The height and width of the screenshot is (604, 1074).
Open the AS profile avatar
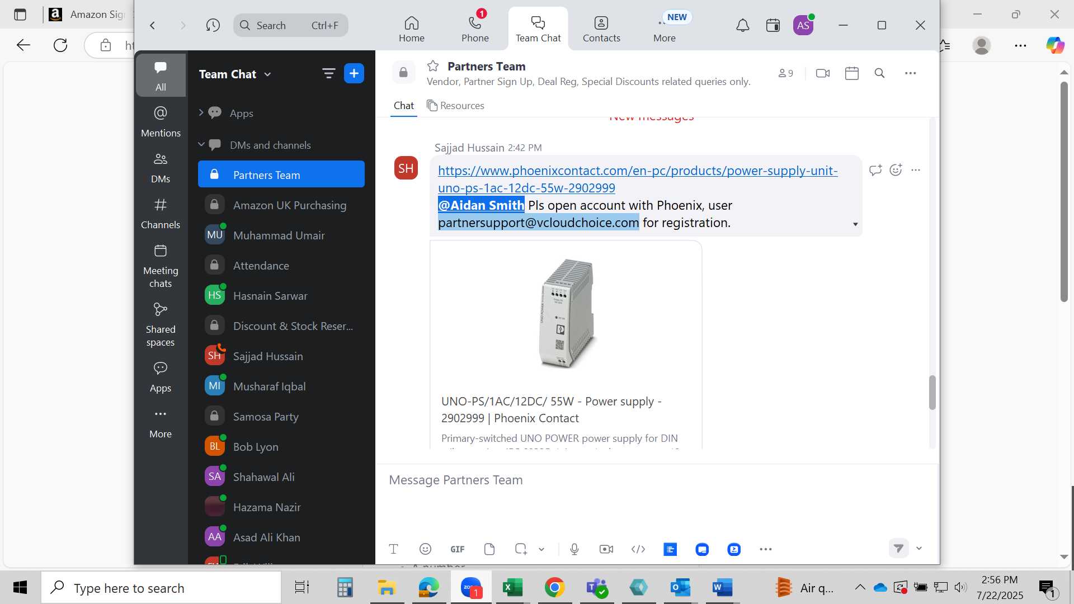click(x=803, y=25)
